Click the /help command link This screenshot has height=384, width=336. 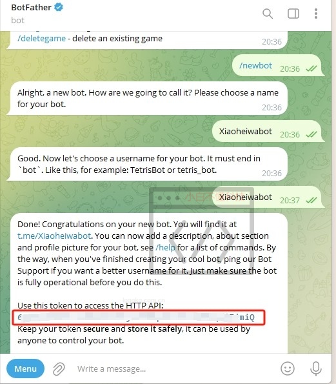pyautogui.click(x=166, y=248)
